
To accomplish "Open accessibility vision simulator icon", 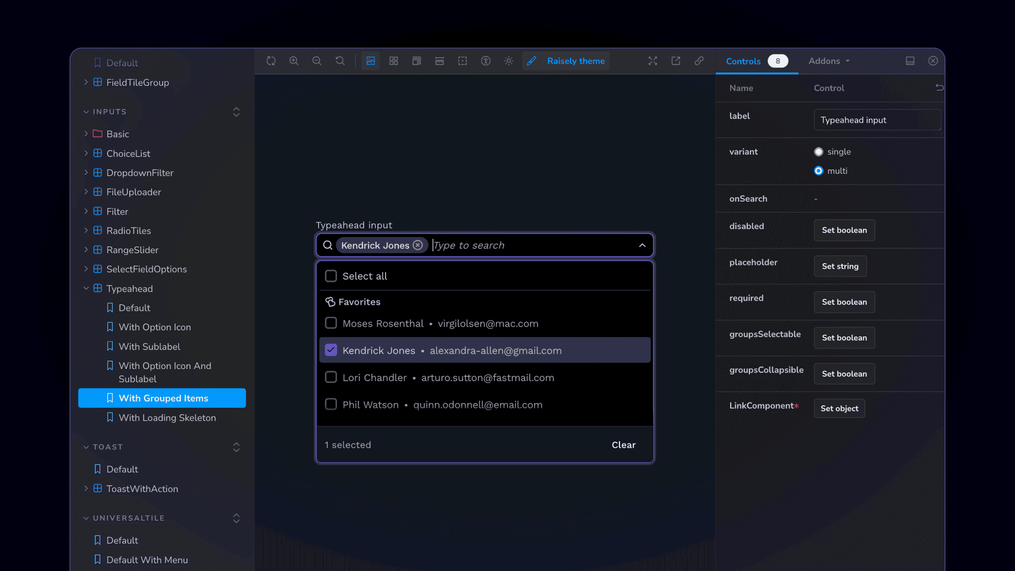I will (x=486, y=61).
